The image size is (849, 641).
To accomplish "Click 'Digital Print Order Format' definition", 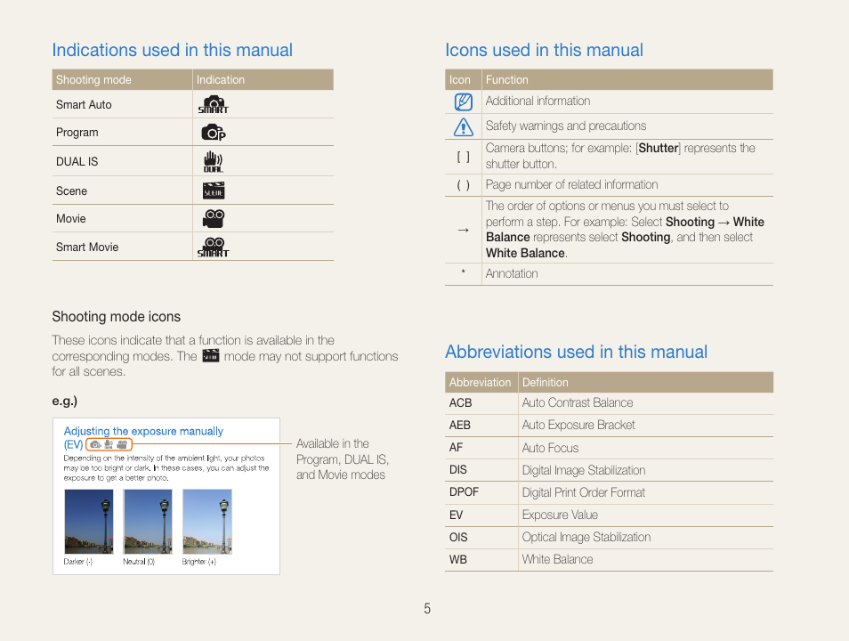I will tap(584, 492).
